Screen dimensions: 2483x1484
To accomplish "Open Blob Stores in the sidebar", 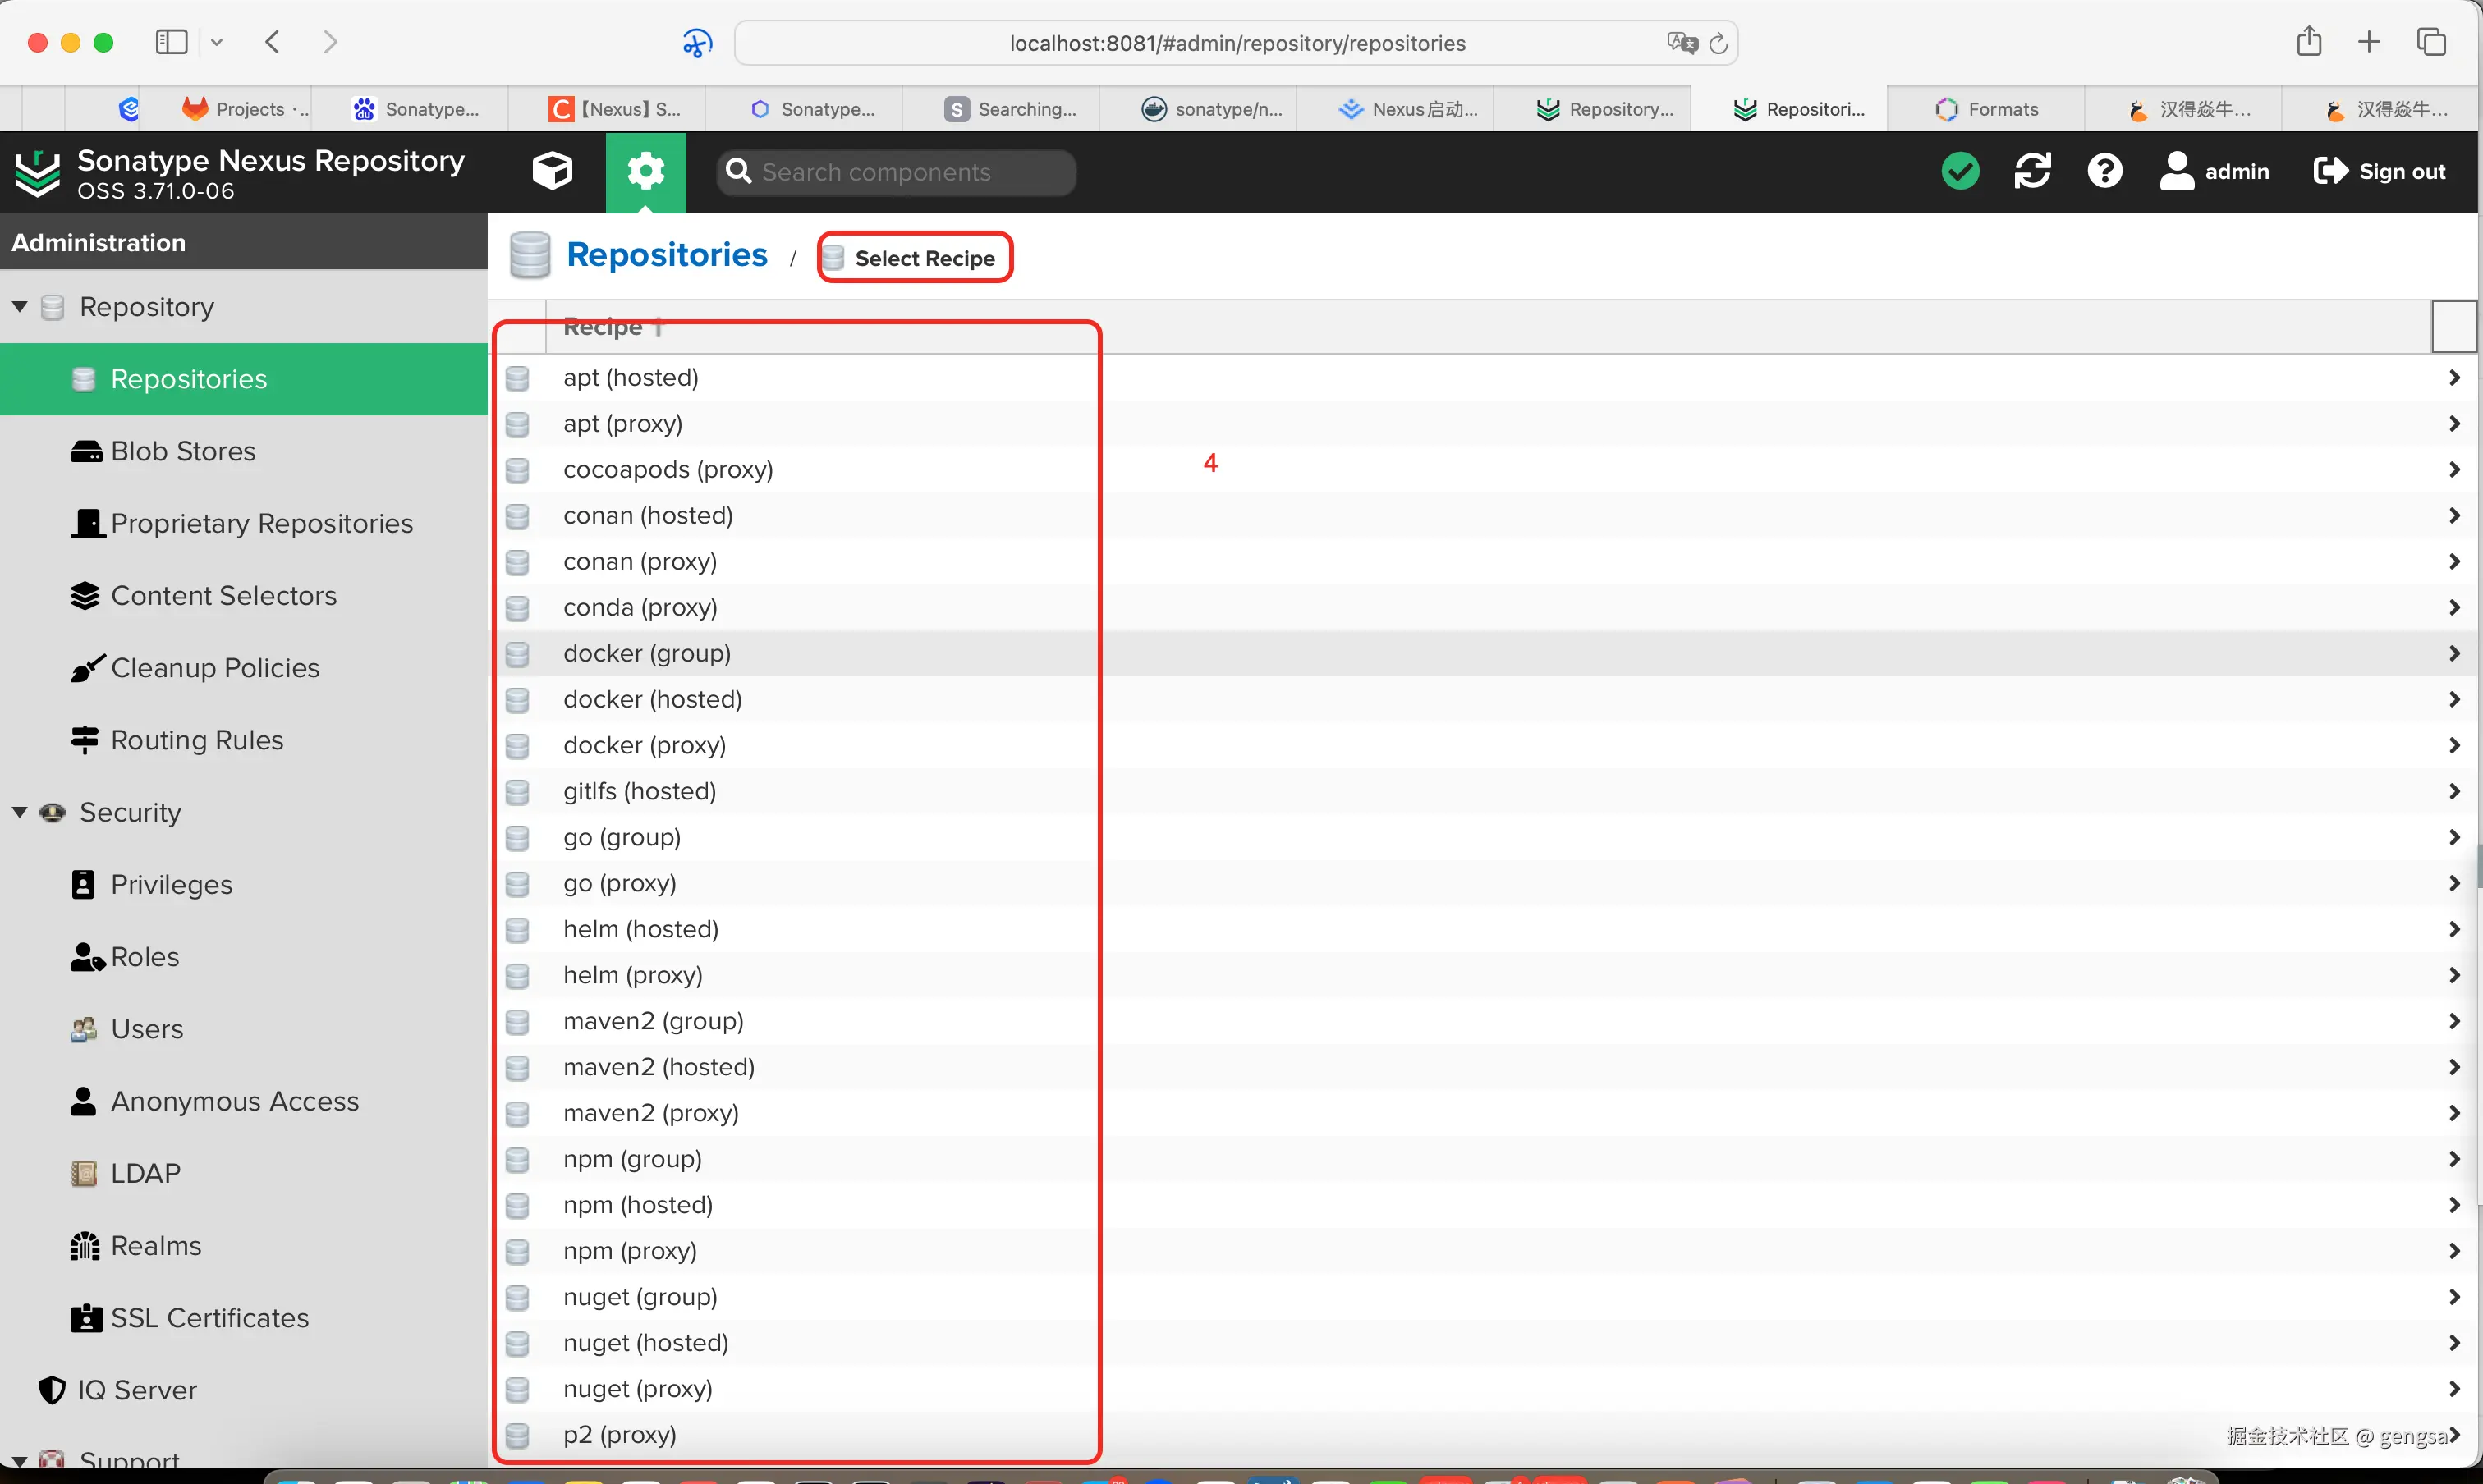I will click(183, 451).
